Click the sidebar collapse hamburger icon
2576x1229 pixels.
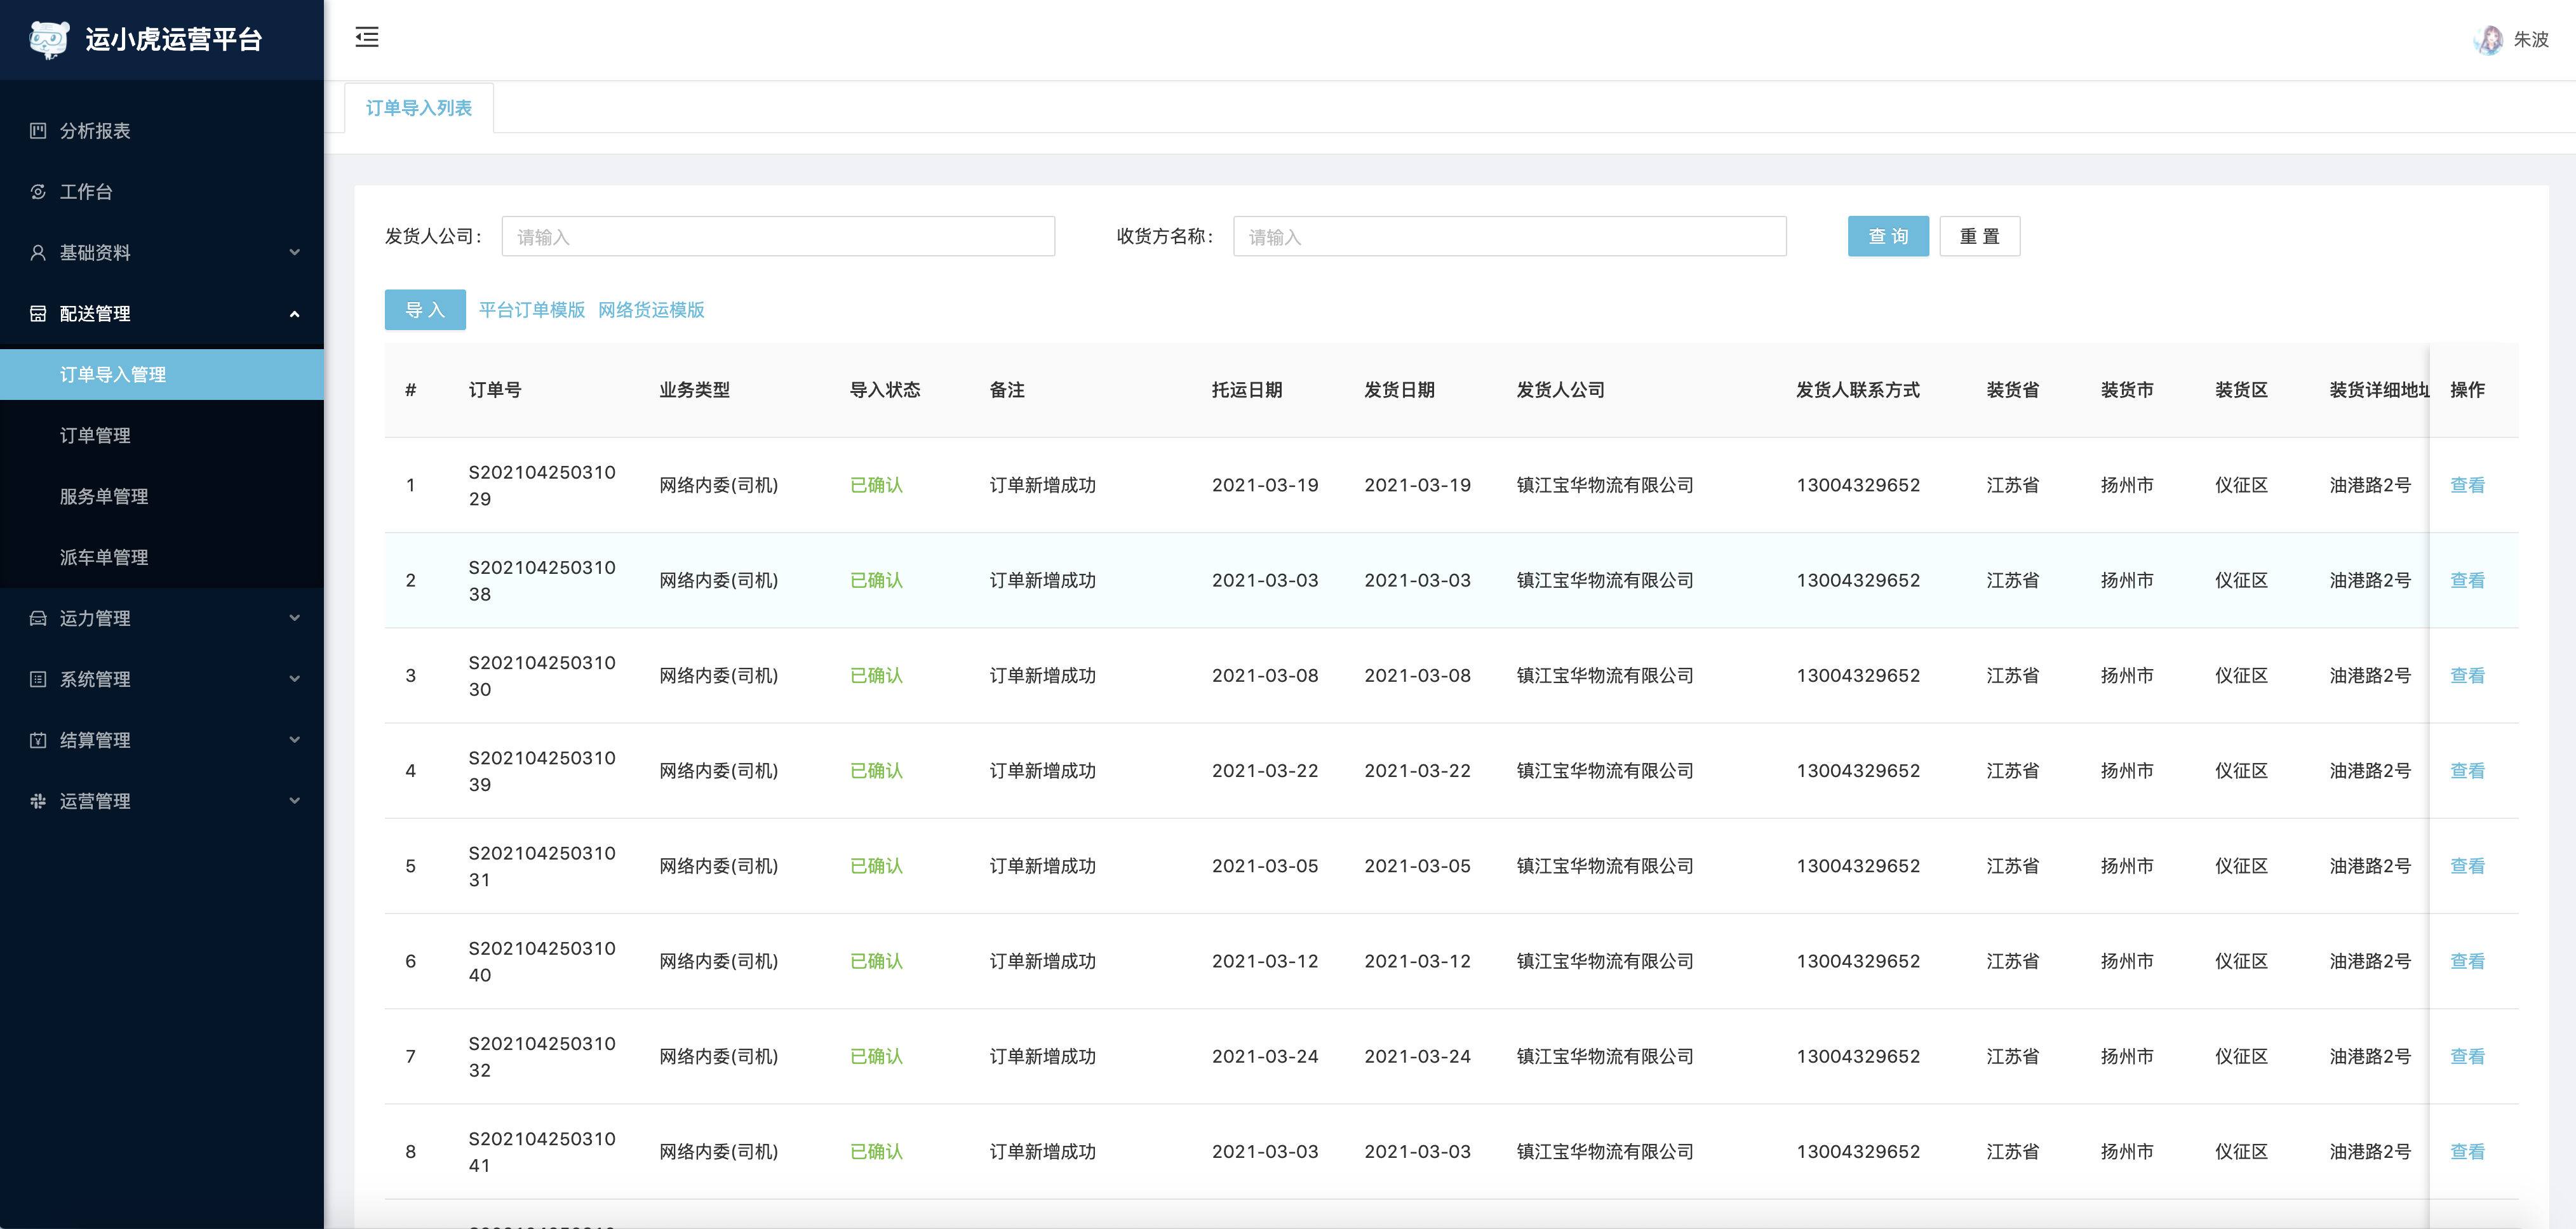[367, 38]
